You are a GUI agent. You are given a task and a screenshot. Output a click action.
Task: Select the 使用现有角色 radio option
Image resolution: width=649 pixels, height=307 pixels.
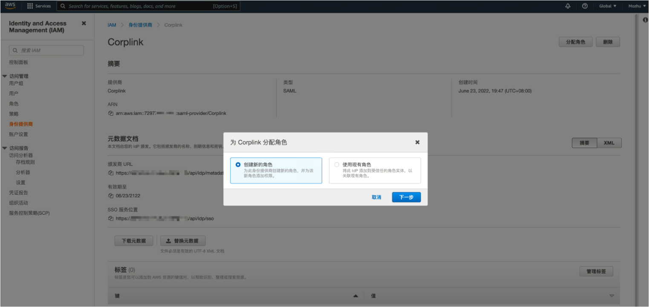coord(337,165)
